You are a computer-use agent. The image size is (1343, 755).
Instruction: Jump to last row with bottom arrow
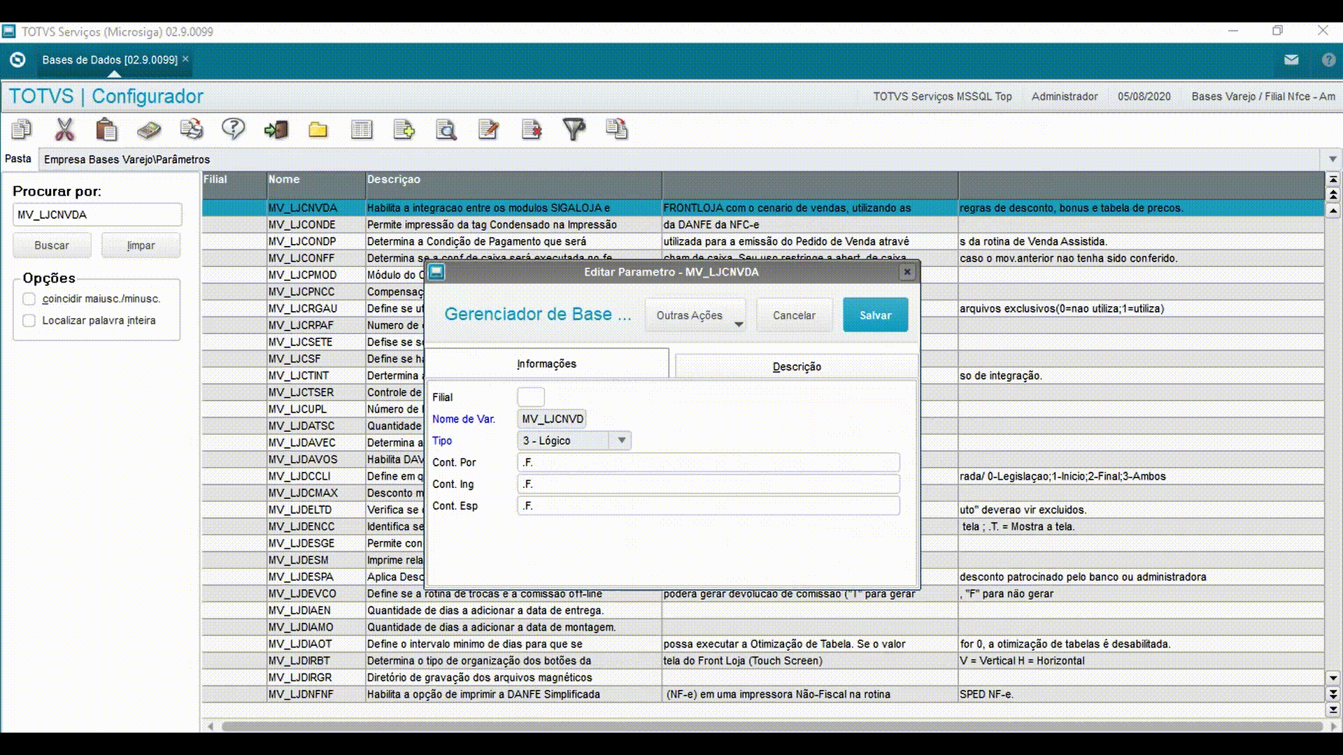(1333, 710)
